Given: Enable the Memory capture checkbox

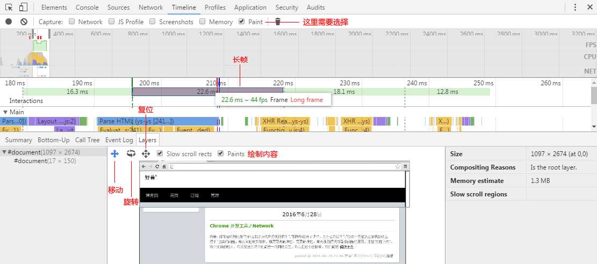Looking at the screenshot, I should tap(202, 21).
